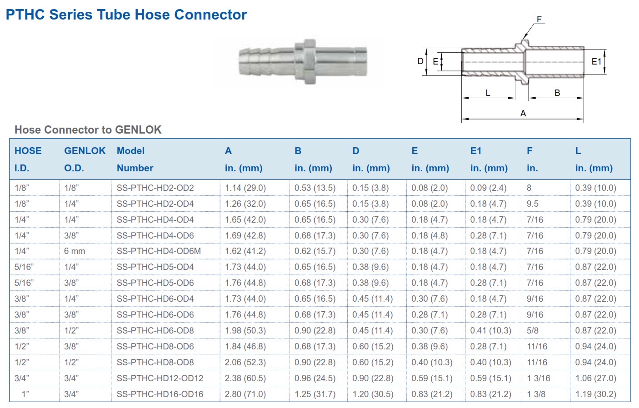639x408 pixels.
Task: Click the A value 1.26 (32.0)
Action: point(245,204)
